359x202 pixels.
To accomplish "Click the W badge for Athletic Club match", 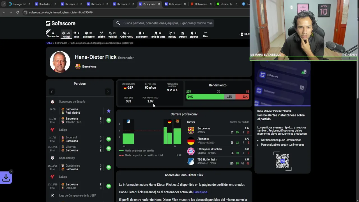I will [109, 120].
